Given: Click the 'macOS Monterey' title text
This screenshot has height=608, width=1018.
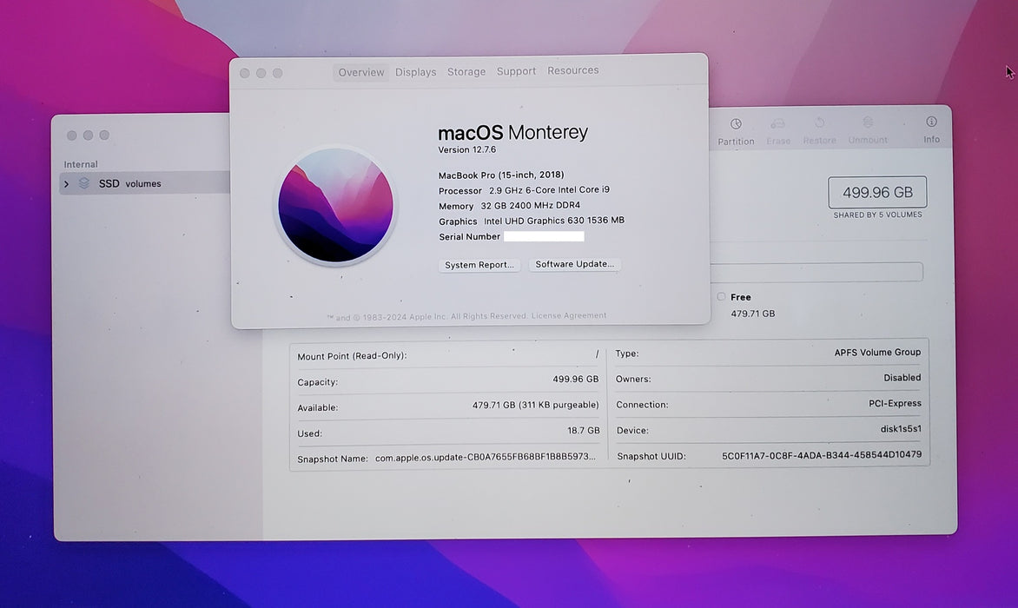Looking at the screenshot, I should [x=512, y=132].
